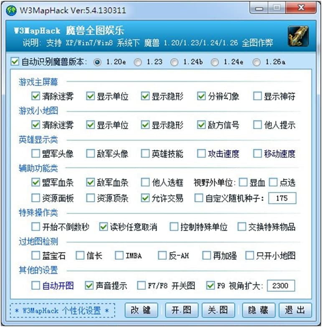Enable the 资源顶条 checkbox
The width and height of the screenshot is (322, 327).
click(x=90, y=198)
